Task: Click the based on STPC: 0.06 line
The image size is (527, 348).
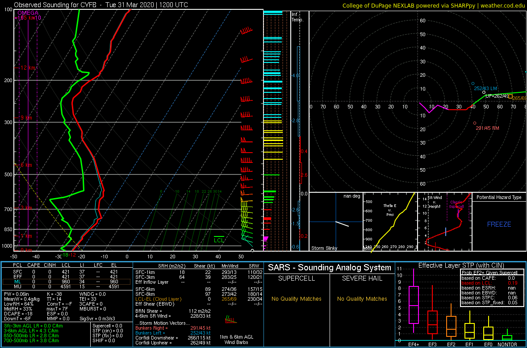Action: click(x=490, y=297)
